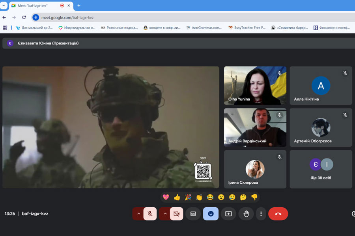Open a new browser tab
The image size is (355, 236).
pyautogui.click(x=79, y=6)
